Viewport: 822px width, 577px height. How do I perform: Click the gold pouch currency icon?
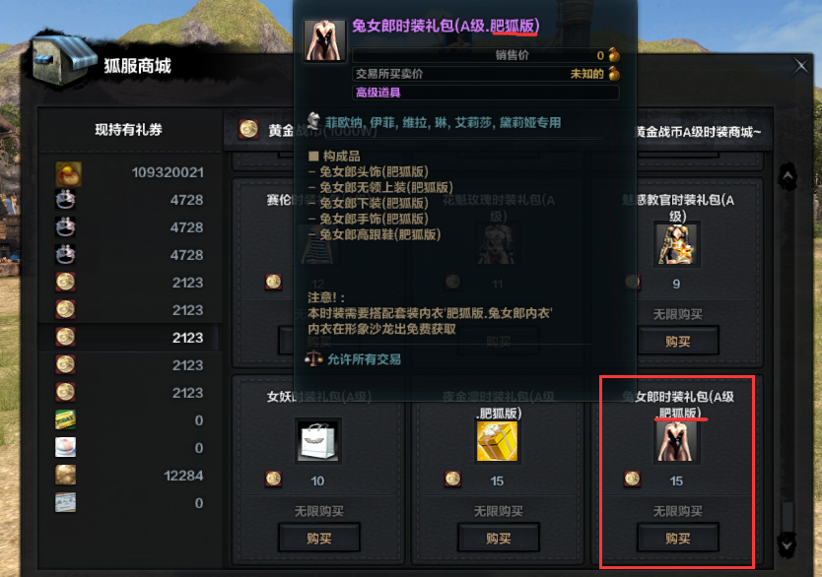[68, 174]
